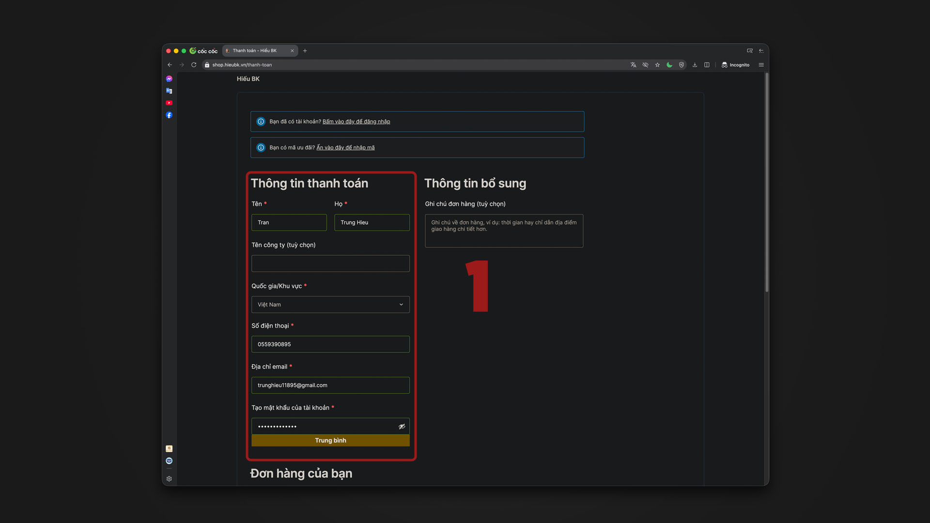Viewport: 930px width, 523px height.
Task: Click the Bấm vào đây để đăng nhập link
Action: 356,122
